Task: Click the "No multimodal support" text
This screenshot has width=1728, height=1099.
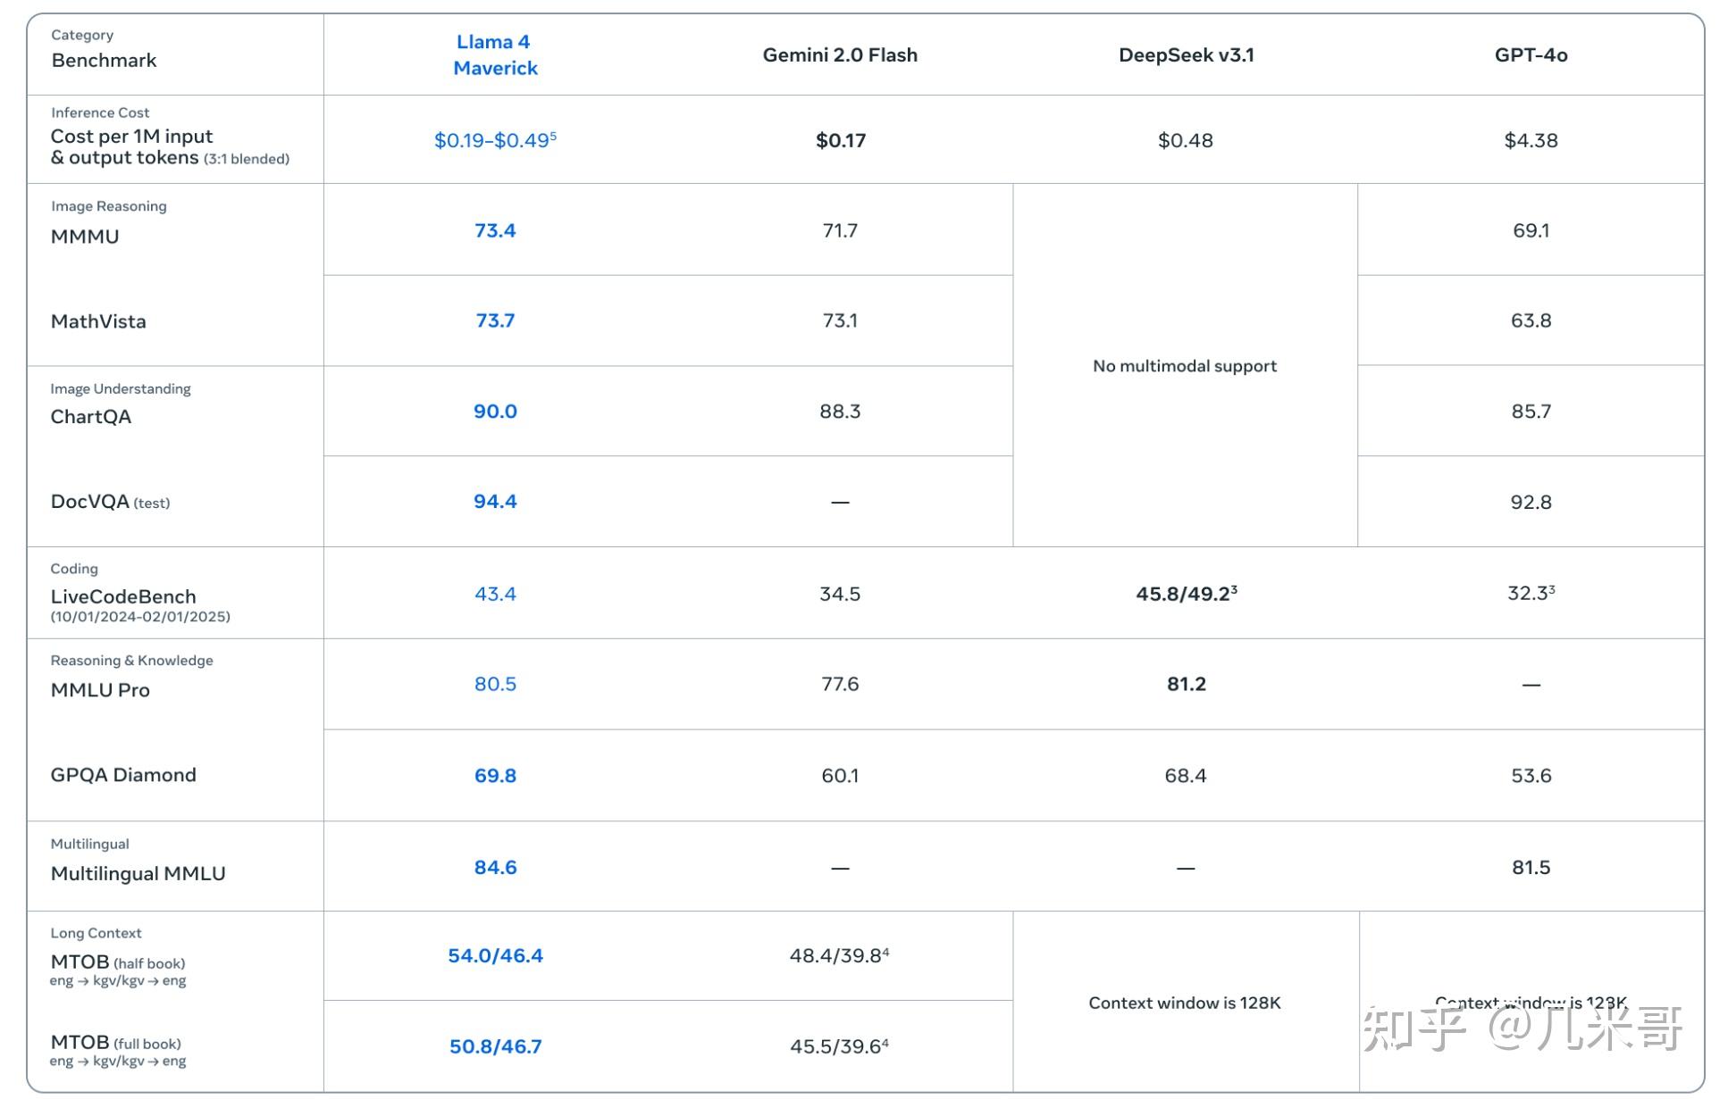Action: pyautogui.click(x=1185, y=366)
